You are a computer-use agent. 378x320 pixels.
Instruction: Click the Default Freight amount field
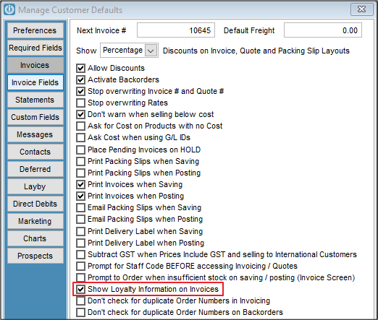(x=323, y=30)
